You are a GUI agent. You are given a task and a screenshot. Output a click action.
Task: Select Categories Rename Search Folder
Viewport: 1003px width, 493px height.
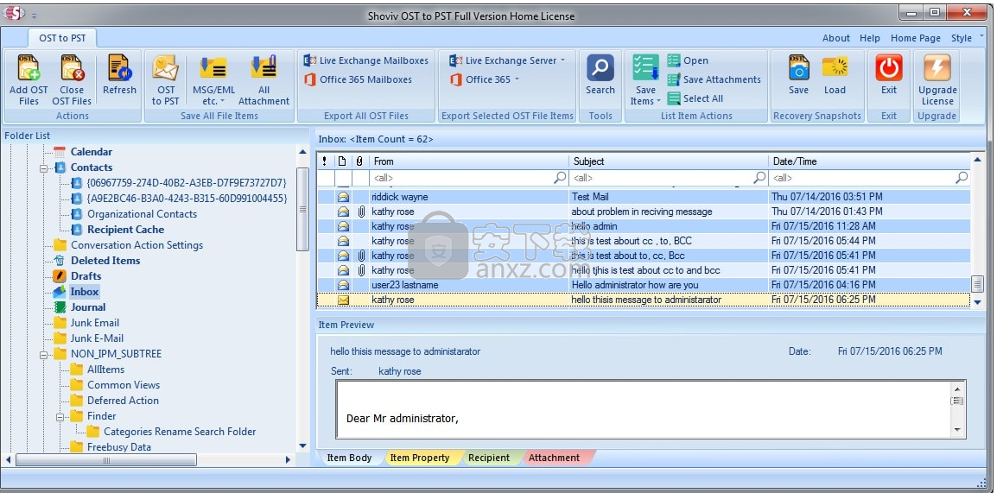point(179,432)
